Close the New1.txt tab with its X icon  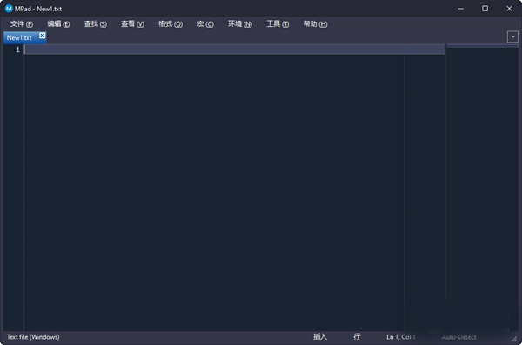click(43, 36)
